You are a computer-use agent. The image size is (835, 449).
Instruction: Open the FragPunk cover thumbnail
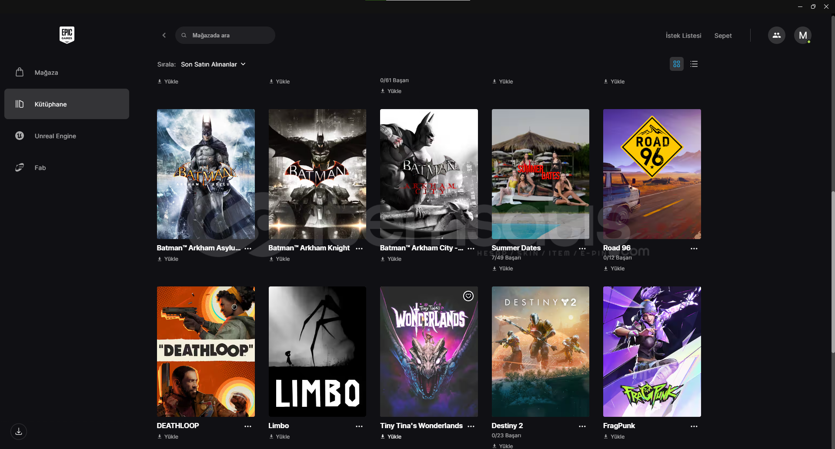click(651, 351)
